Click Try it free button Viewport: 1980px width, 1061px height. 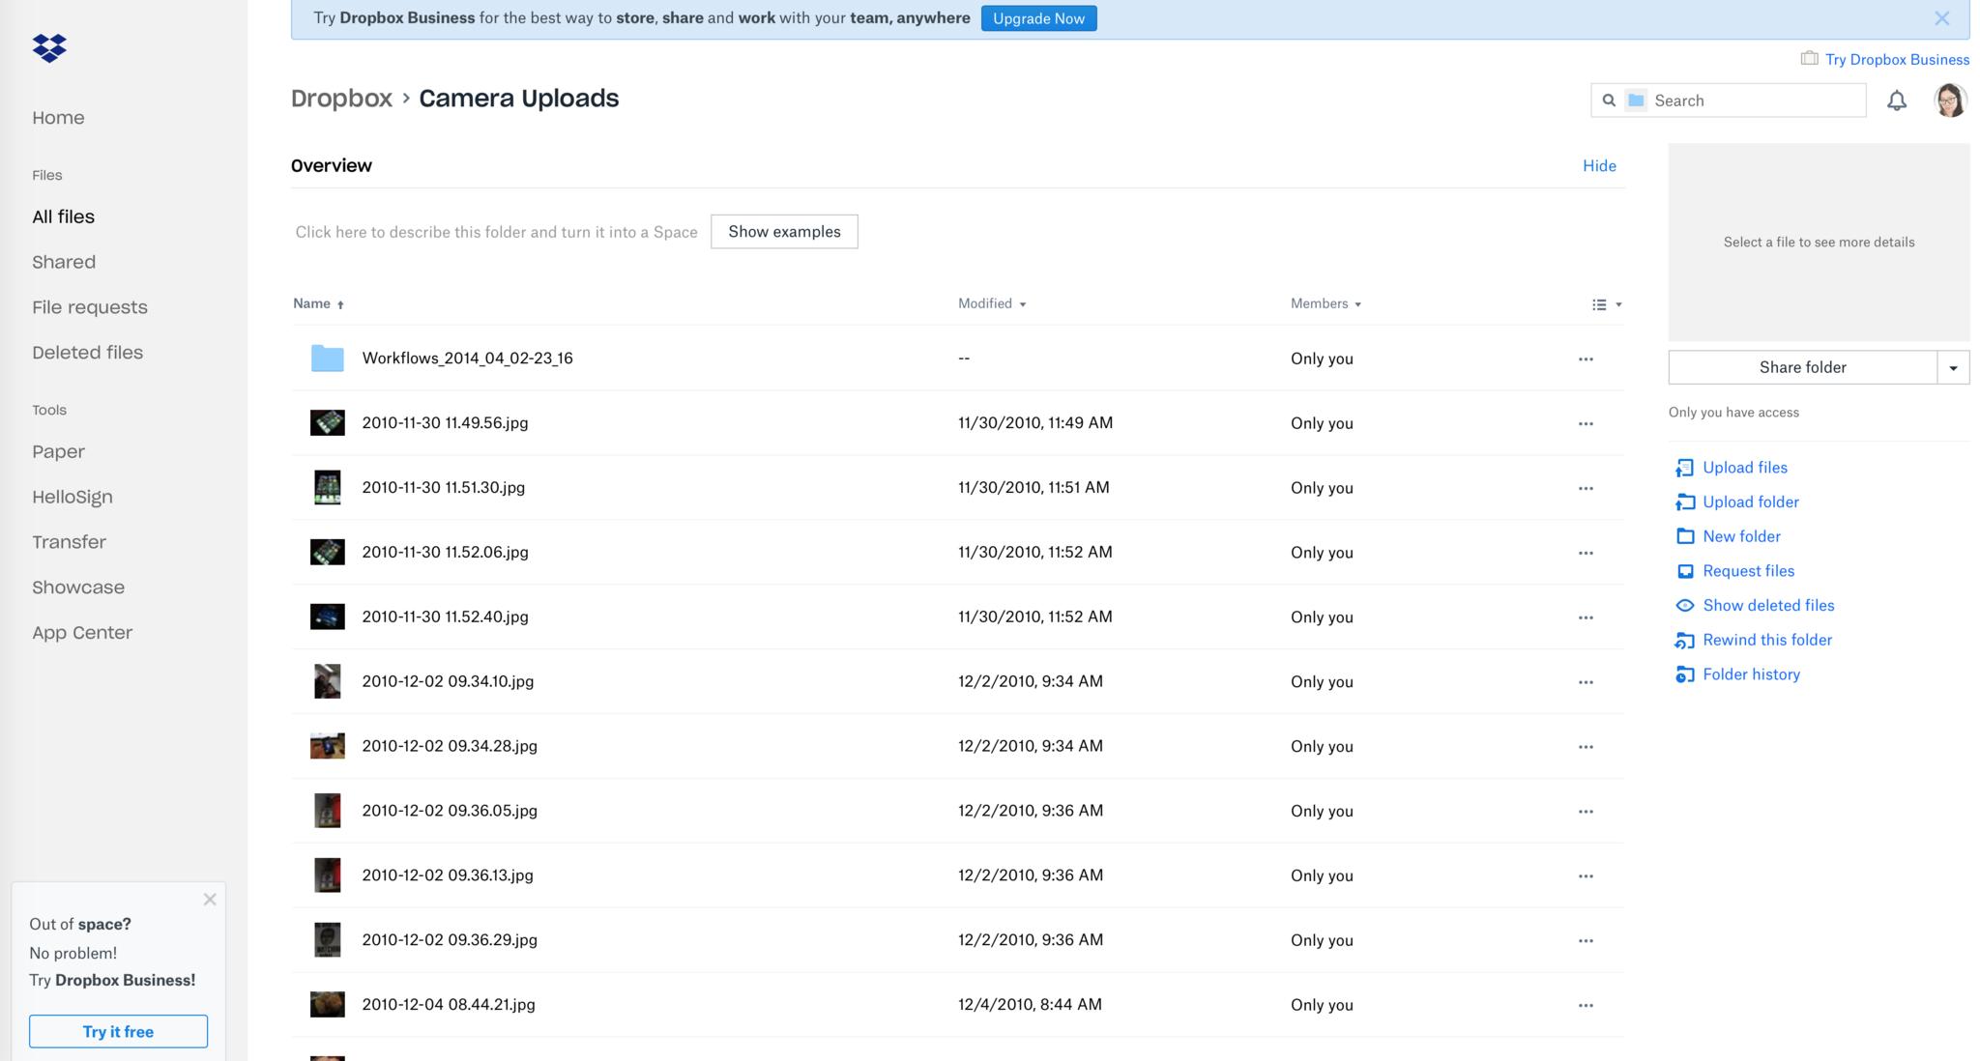118,1032
